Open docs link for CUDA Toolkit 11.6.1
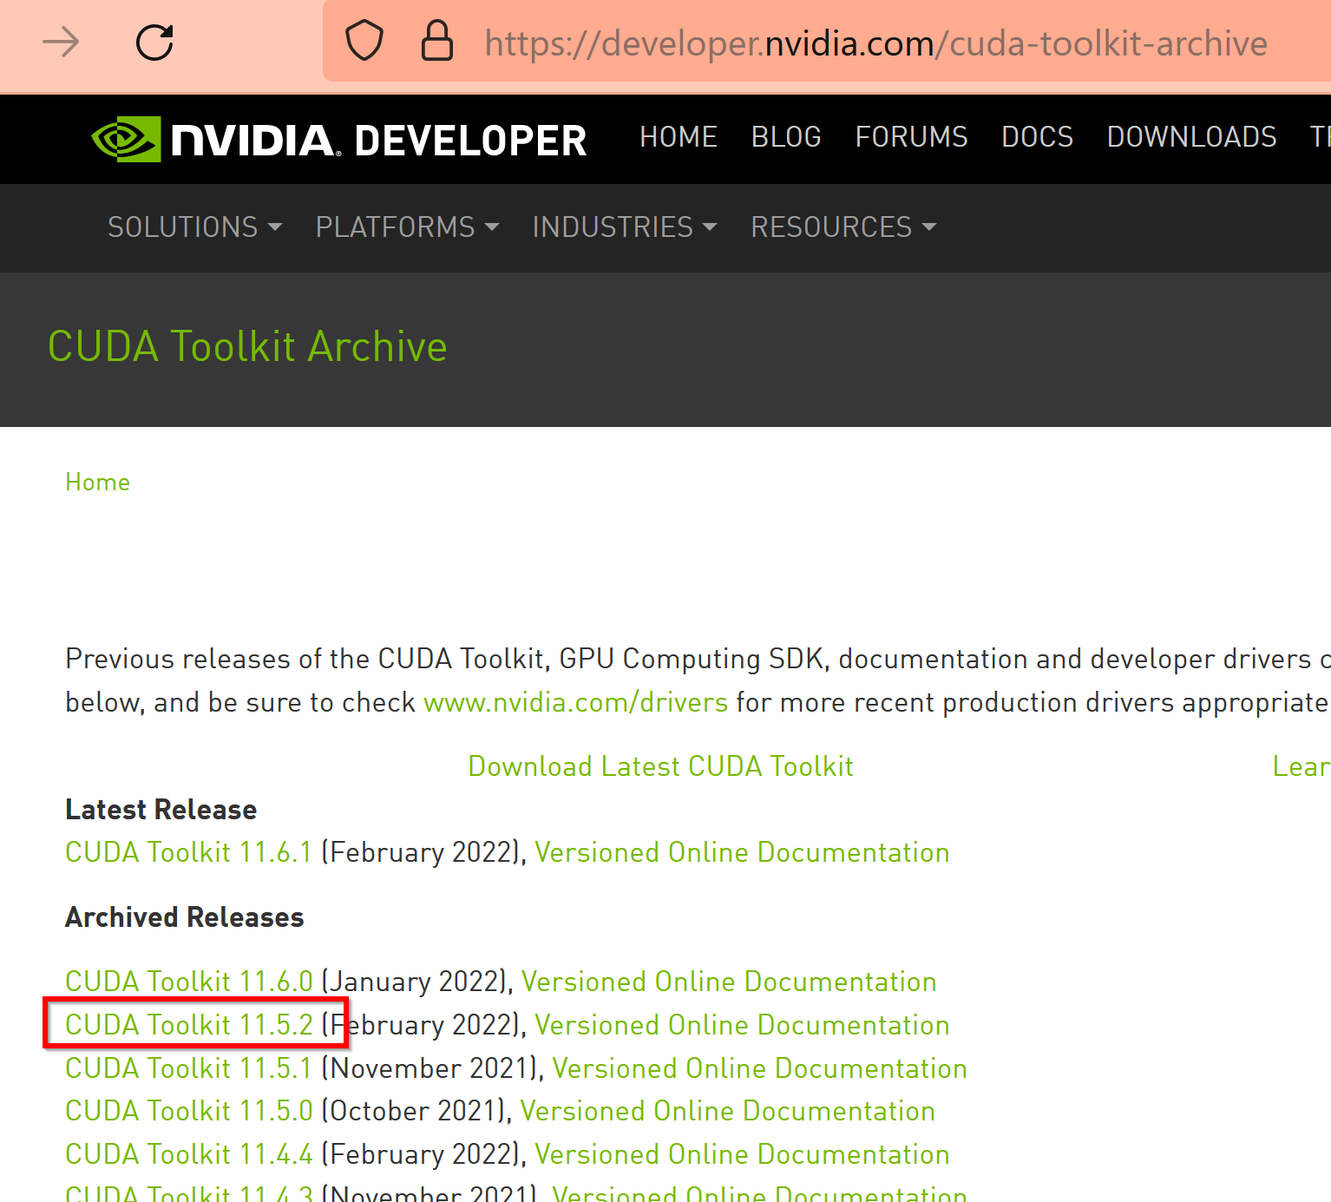This screenshot has width=1331, height=1202. [x=742, y=852]
